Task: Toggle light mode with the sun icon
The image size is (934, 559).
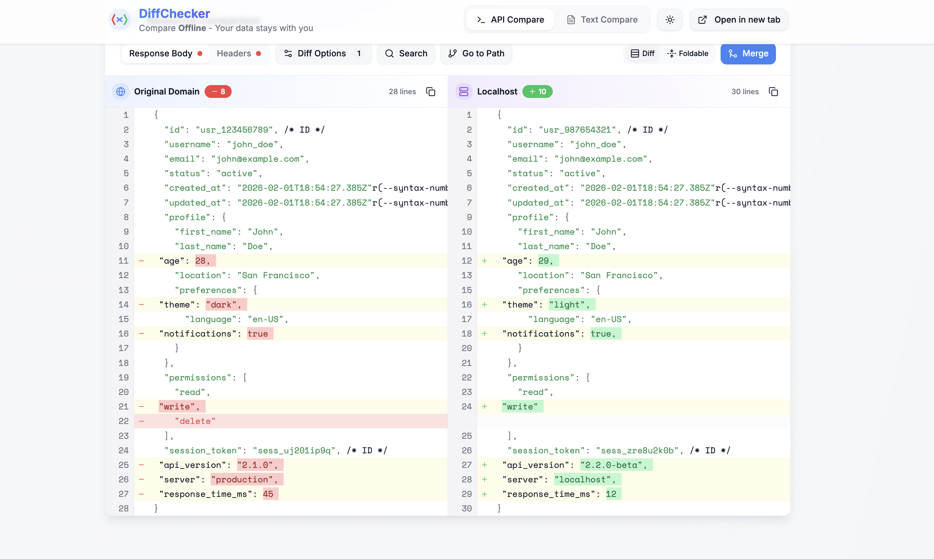Action: click(670, 19)
